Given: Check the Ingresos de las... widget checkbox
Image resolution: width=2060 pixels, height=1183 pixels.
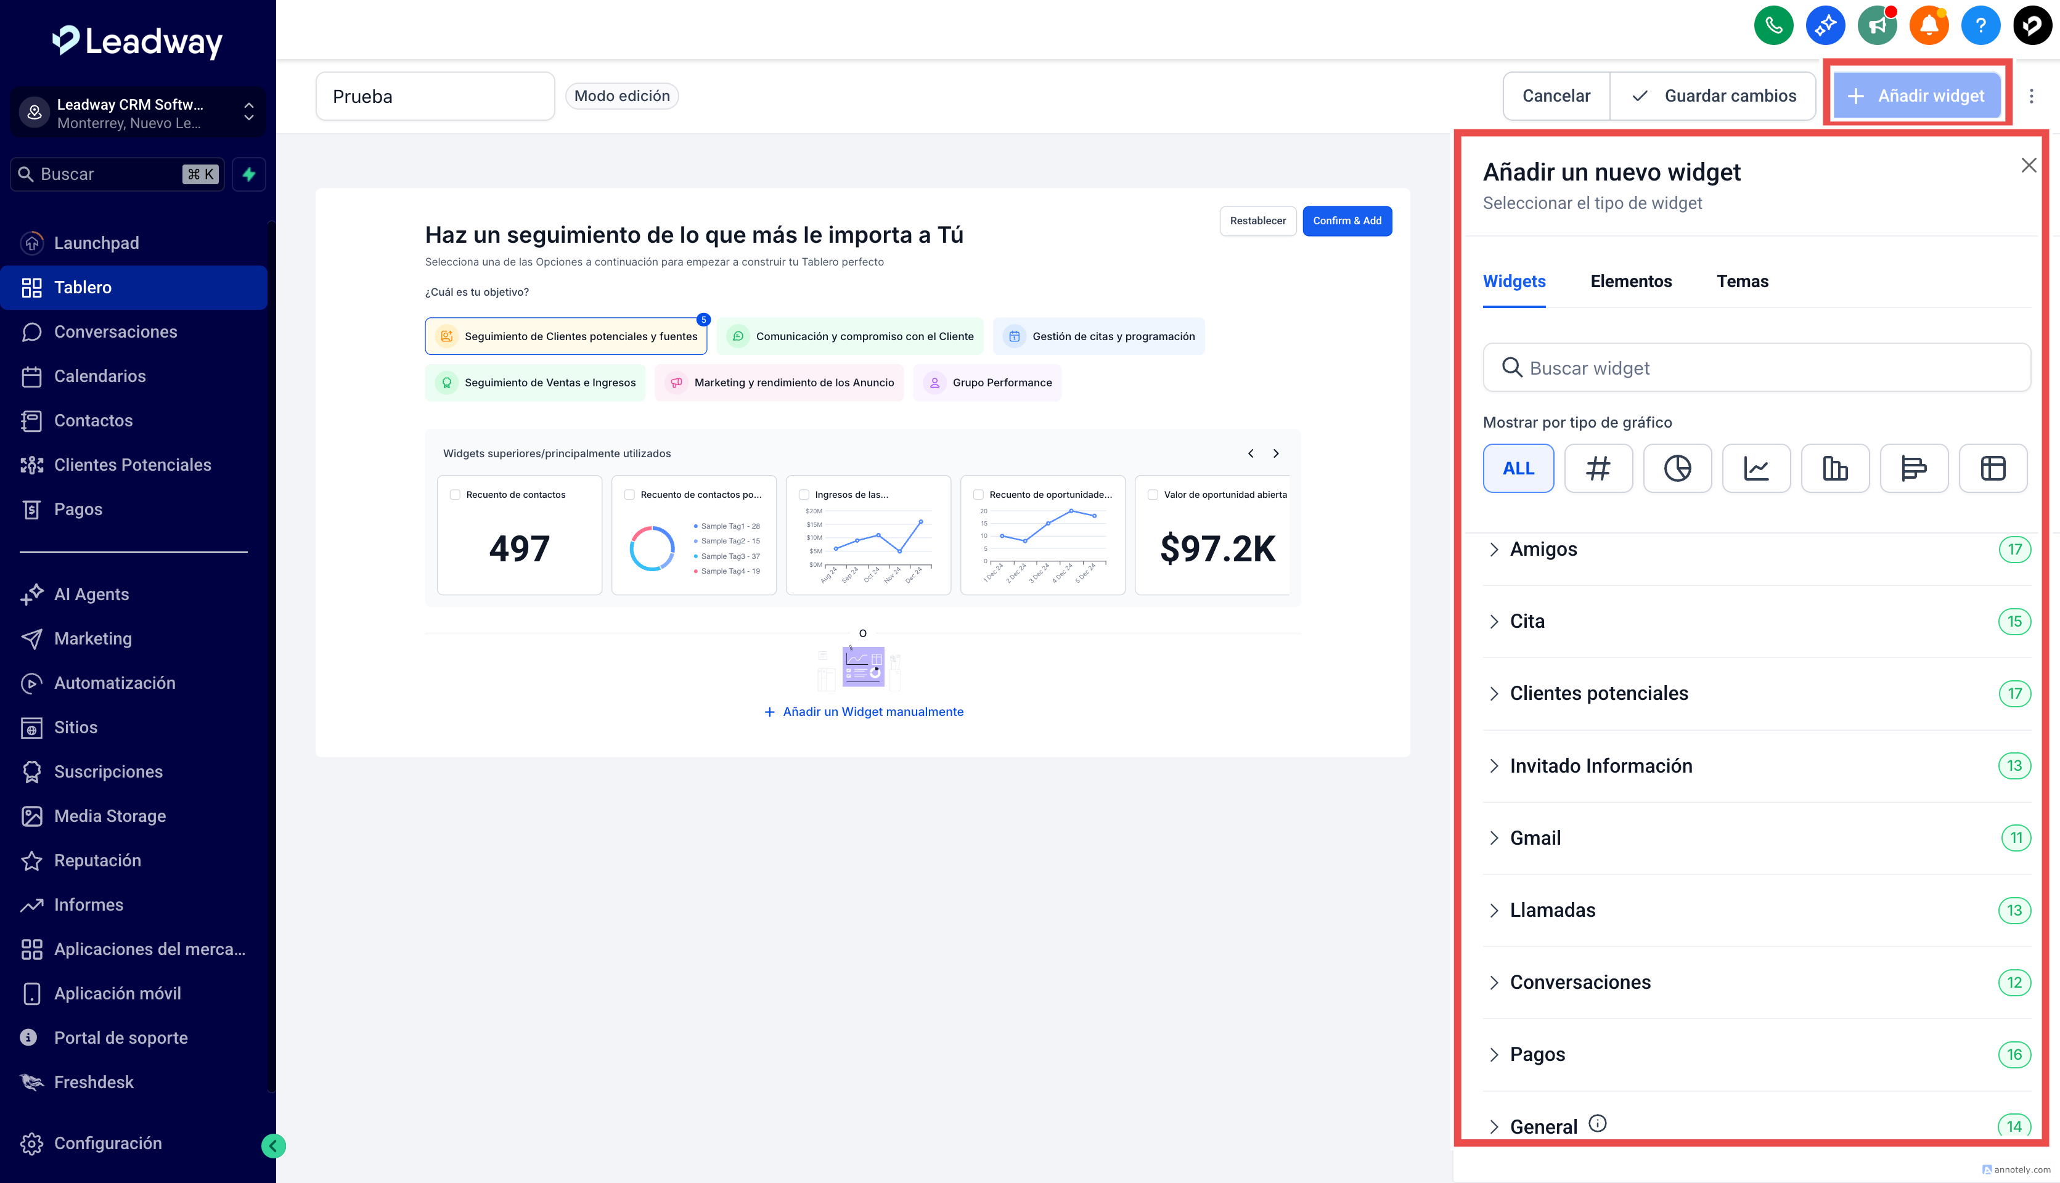Looking at the screenshot, I should (804, 494).
